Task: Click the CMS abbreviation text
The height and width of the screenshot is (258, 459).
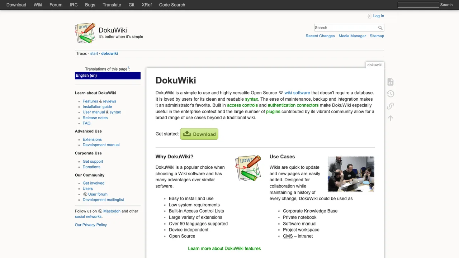Action: (288, 236)
